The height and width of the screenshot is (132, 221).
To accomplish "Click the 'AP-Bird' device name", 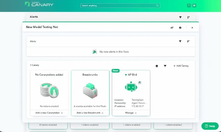I will coord(132,75).
